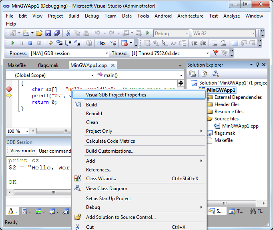273x230 pixels.
Task: Click the Solution Explorer horizontal scrollbar
Action: pyautogui.click(x=231, y=203)
